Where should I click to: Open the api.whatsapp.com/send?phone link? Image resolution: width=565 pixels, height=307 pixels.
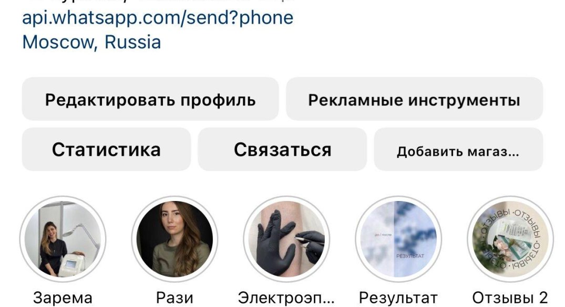click(158, 18)
